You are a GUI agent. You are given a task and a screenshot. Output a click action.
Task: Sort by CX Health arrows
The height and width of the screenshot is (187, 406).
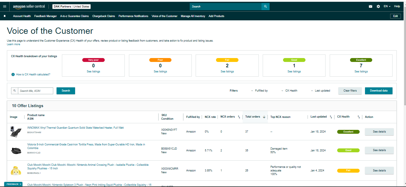[x=358, y=117]
